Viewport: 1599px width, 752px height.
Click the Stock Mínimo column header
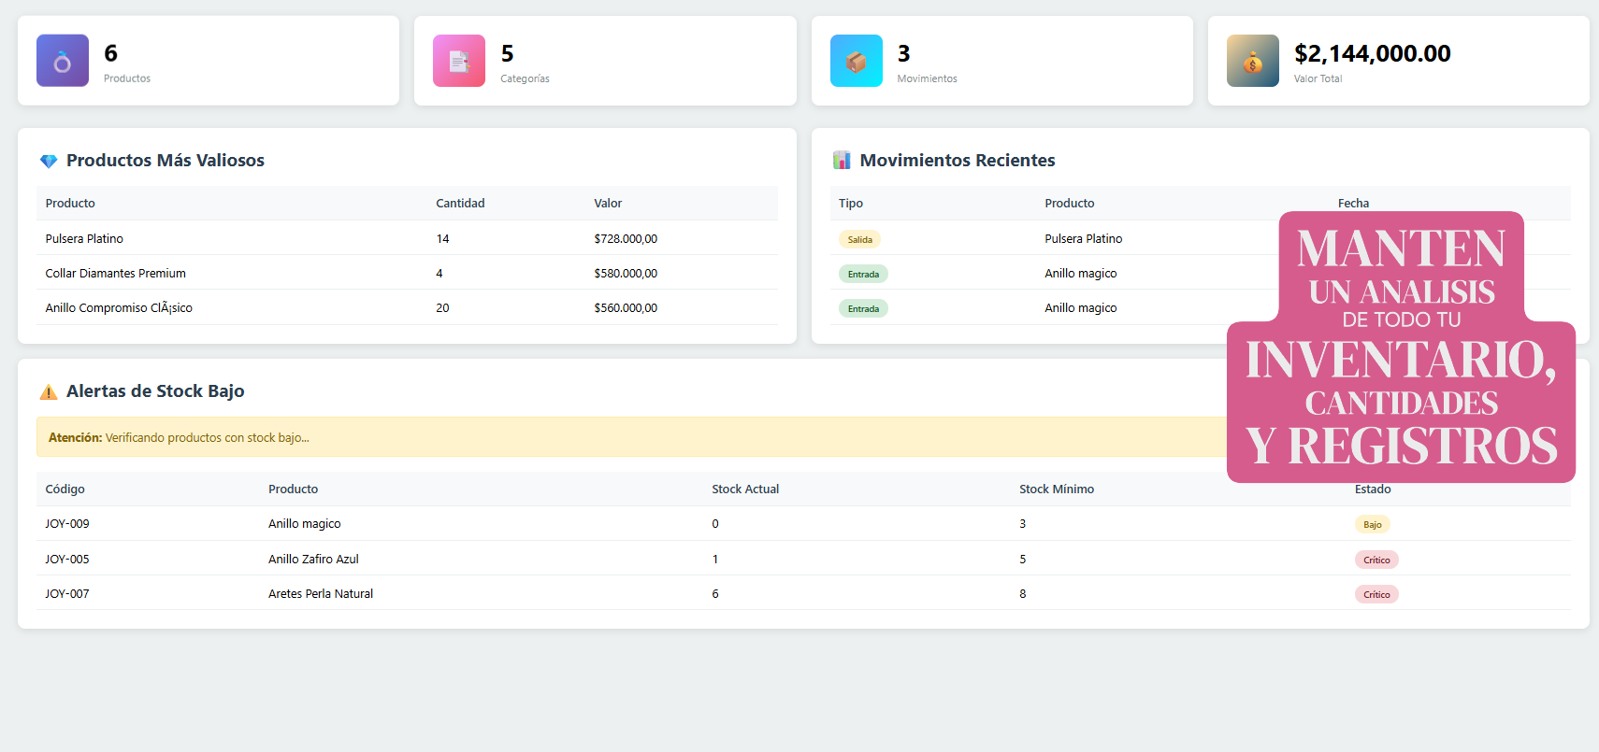1057,490
